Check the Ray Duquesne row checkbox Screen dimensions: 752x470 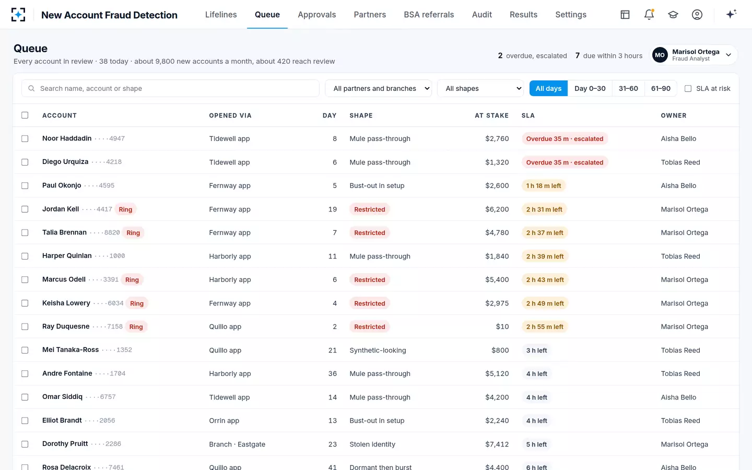25,326
